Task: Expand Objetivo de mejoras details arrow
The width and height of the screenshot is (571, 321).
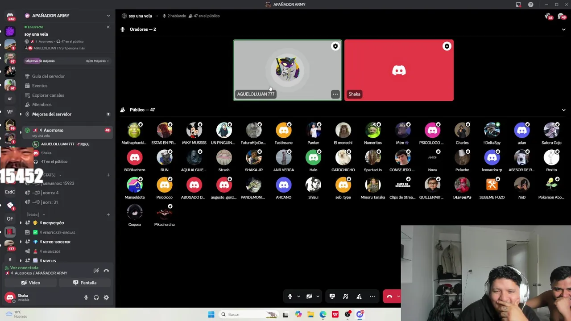Action: coord(108,61)
